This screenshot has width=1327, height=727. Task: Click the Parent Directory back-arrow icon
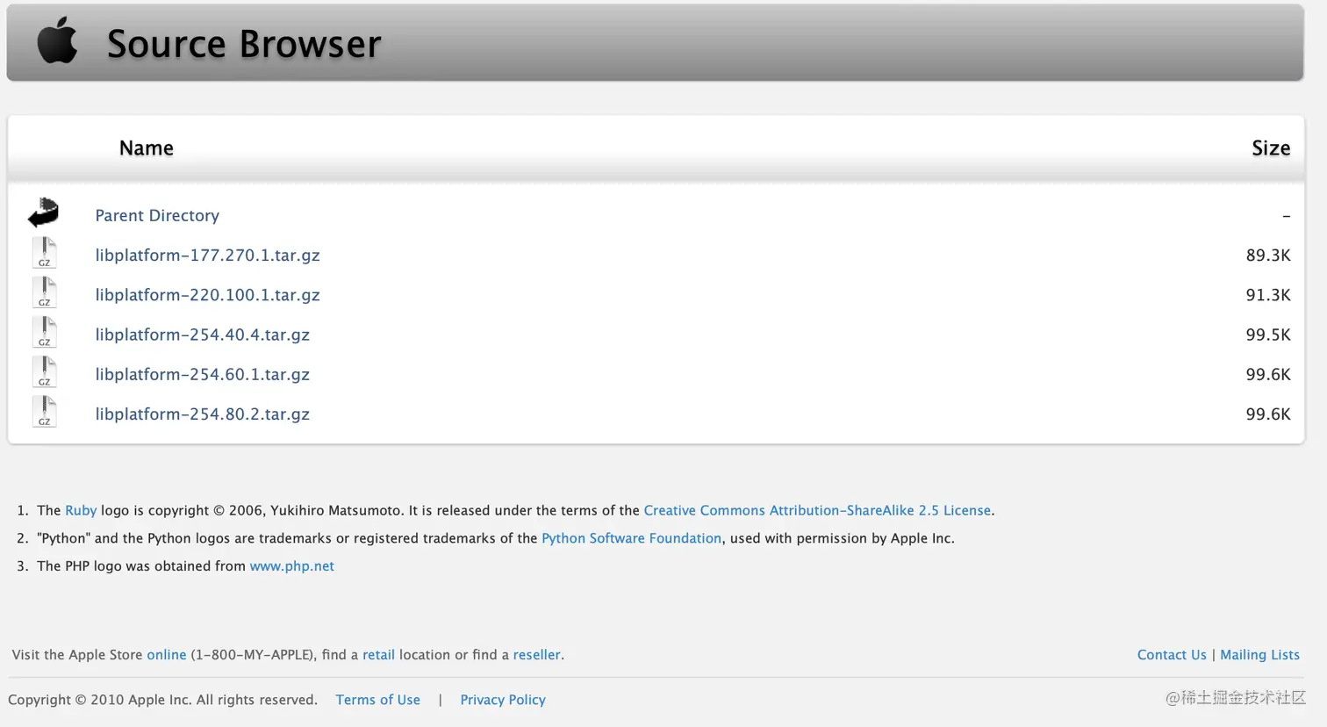pyautogui.click(x=43, y=212)
